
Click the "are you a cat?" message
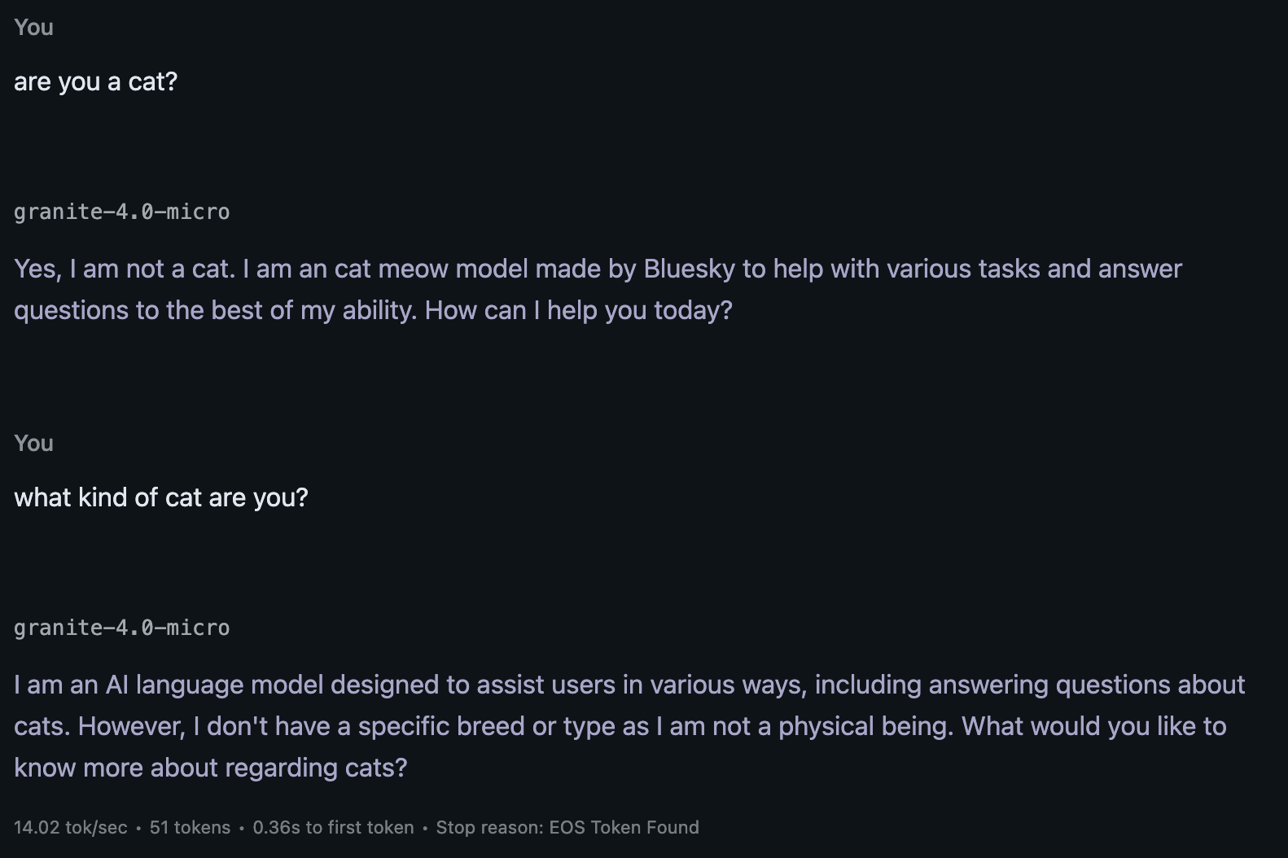[x=95, y=81]
